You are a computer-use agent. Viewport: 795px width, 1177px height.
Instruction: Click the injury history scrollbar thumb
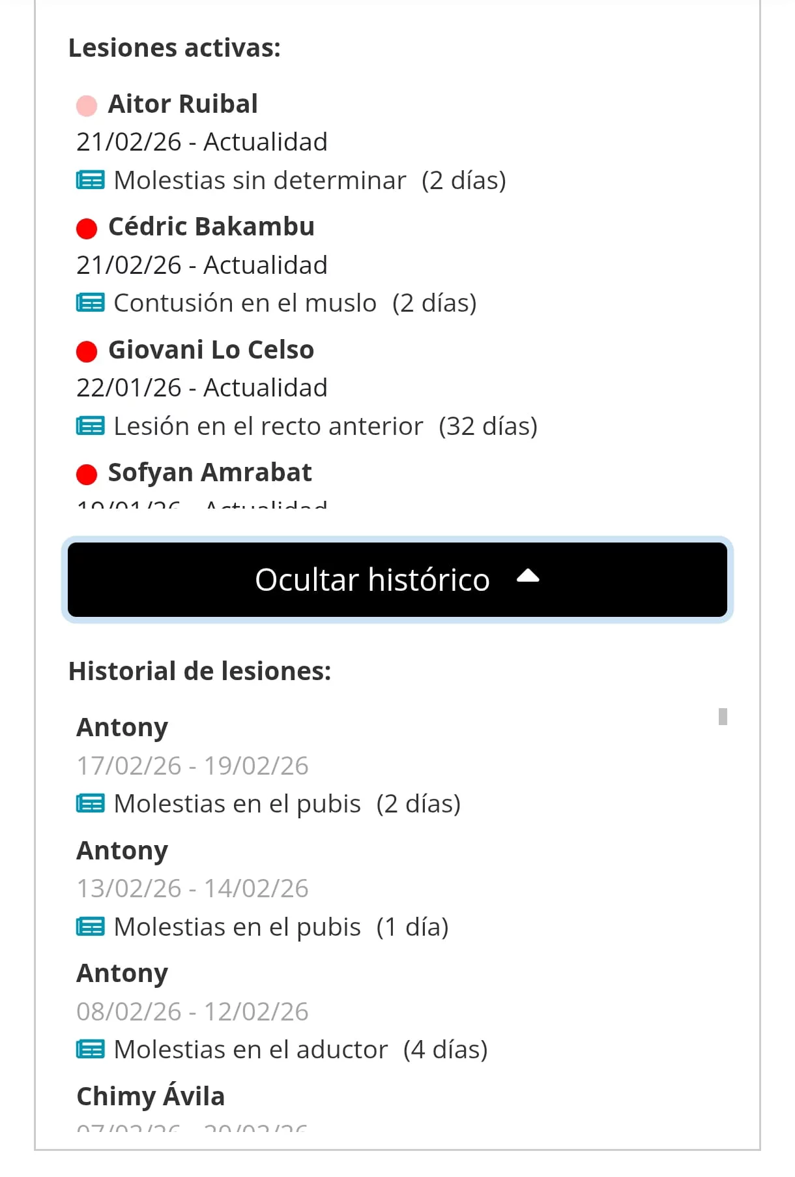[723, 717]
